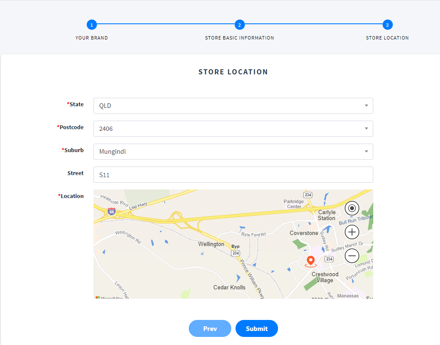This screenshot has width=440, height=345.
Task: Click the Interstate 66 shield on map
Action: [111, 211]
